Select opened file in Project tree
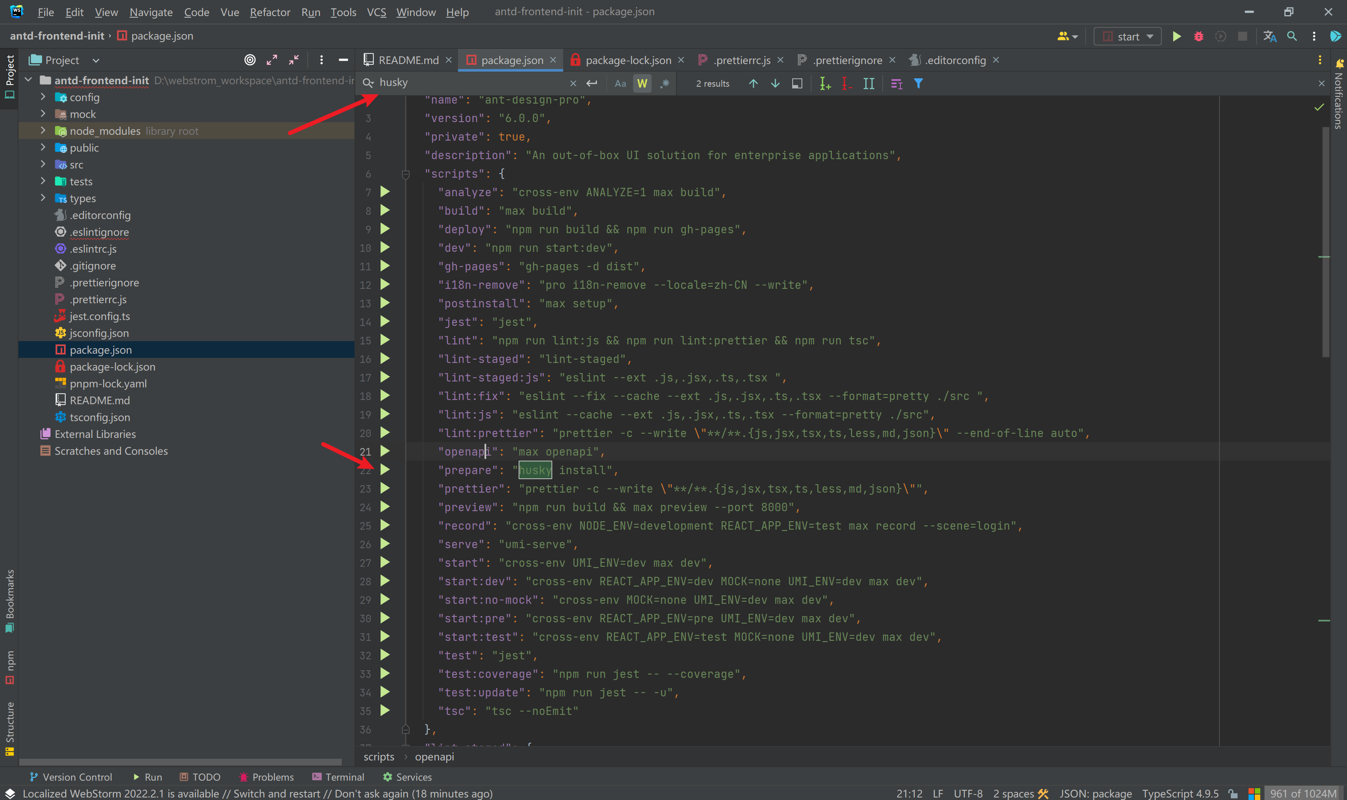 tap(250, 60)
